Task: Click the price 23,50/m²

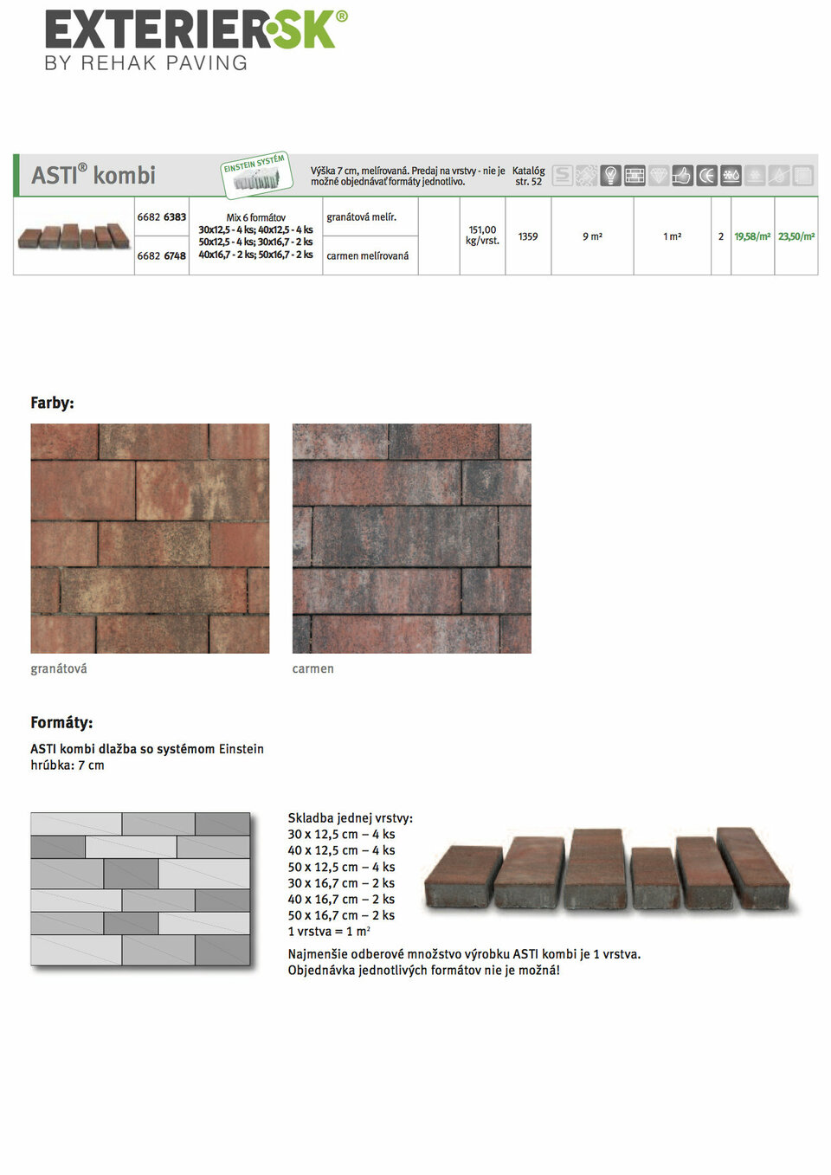Action: pyautogui.click(x=796, y=236)
